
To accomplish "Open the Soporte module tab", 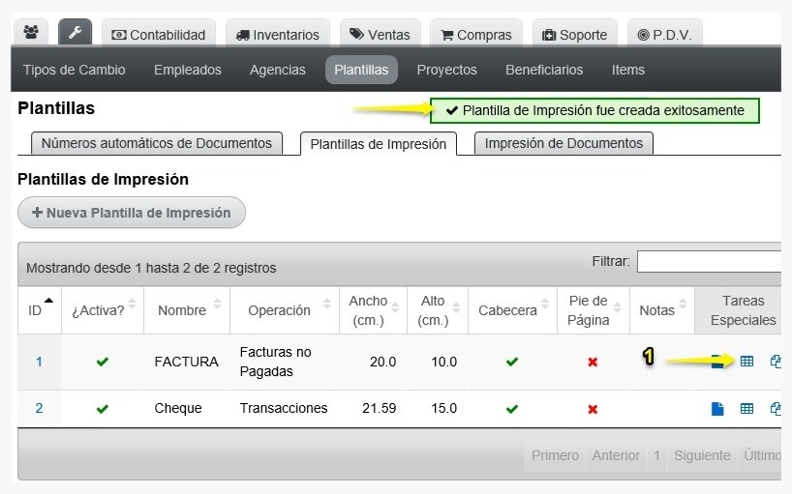I will pyautogui.click(x=575, y=34).
